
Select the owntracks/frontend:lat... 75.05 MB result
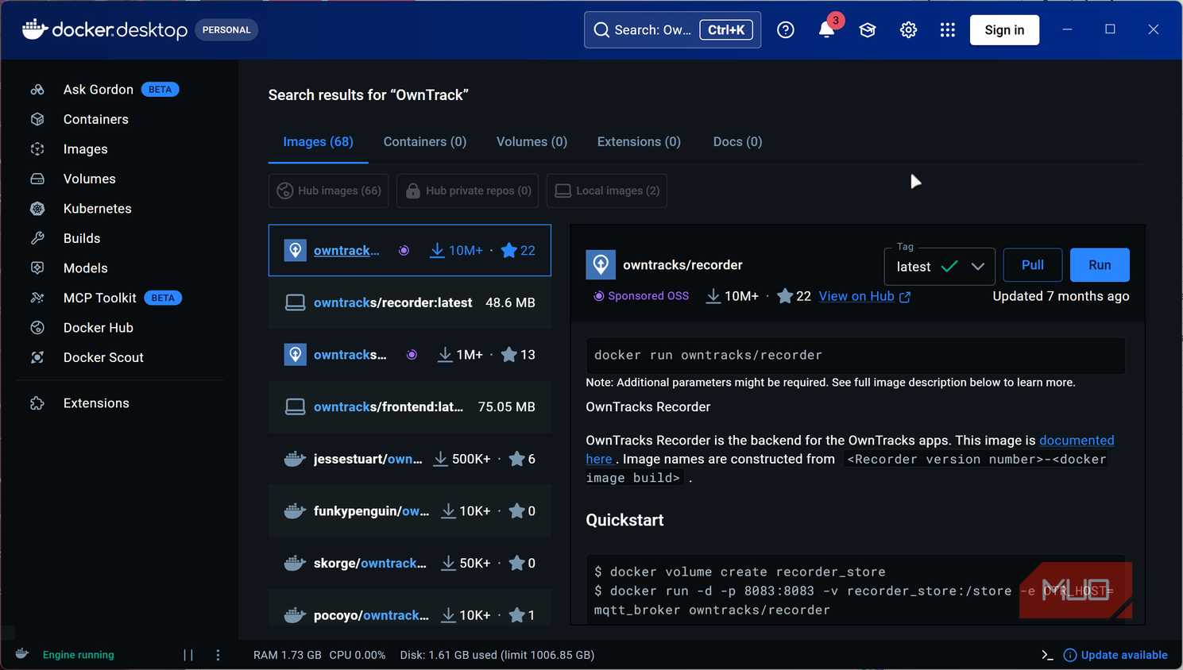point(410,406)
